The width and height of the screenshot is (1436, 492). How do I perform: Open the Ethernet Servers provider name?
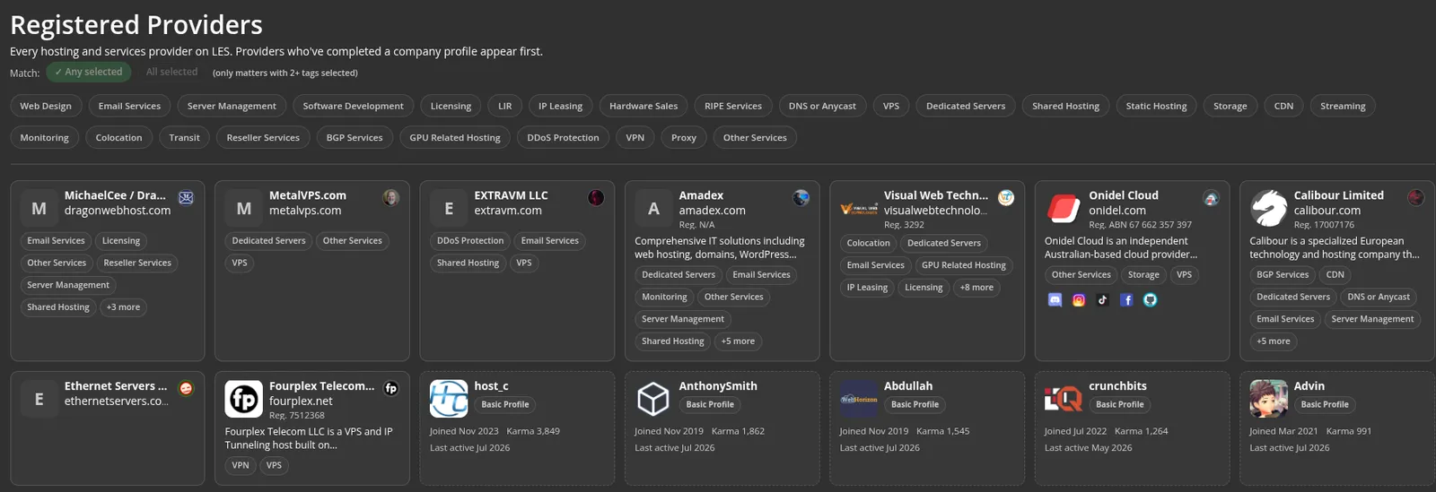116,386
